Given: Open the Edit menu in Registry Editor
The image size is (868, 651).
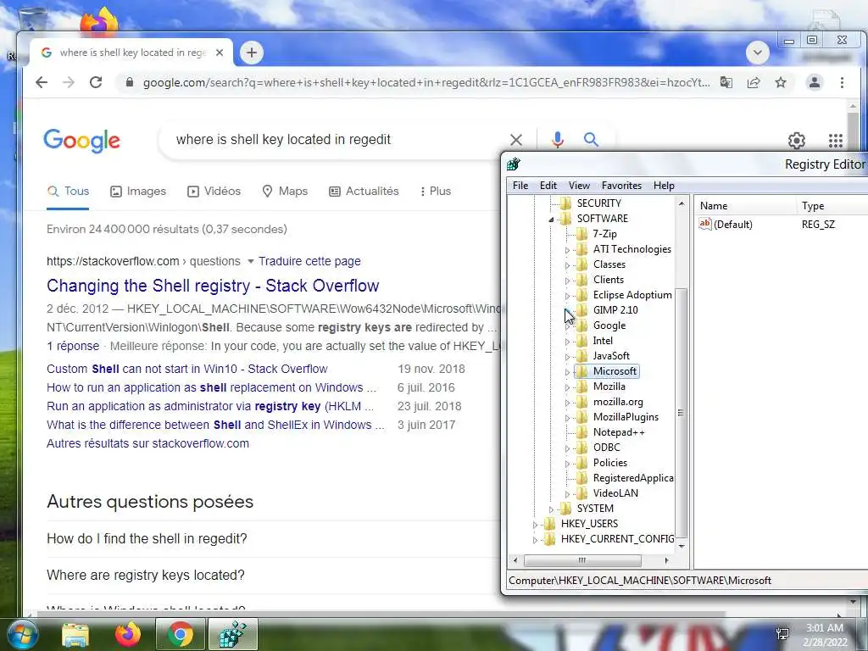Looking at the screenshot, I should [548, 186].
